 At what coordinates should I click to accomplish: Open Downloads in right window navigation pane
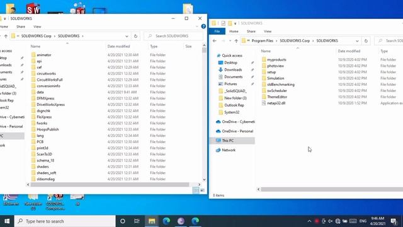[233, 70]
